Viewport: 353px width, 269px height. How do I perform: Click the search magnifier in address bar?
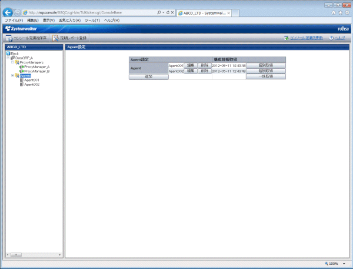coord(159,12)
